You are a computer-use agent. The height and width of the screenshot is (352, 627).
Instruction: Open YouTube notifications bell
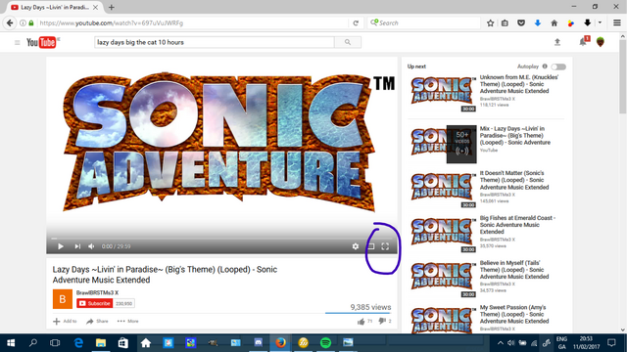click(583, 41)
